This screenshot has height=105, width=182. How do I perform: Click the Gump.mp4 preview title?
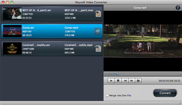[140, 8]
